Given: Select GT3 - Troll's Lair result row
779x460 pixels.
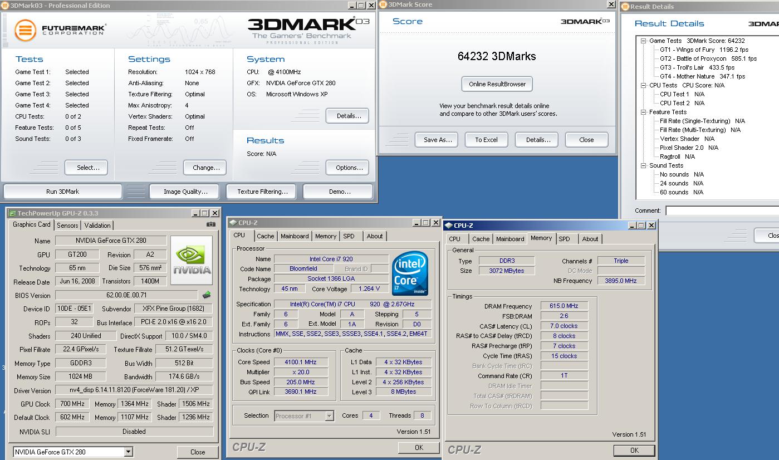Looking at the screenshot, I should tap(697, 67).
